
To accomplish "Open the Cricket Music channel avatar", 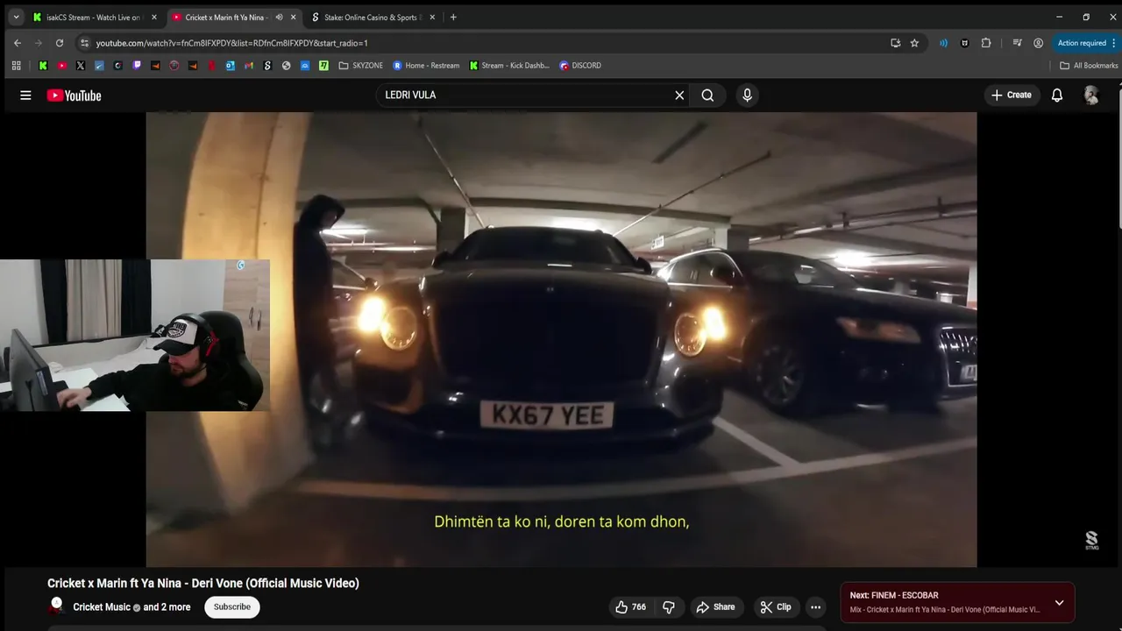I will tap(56, 606).
